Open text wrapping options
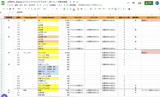 100,9
